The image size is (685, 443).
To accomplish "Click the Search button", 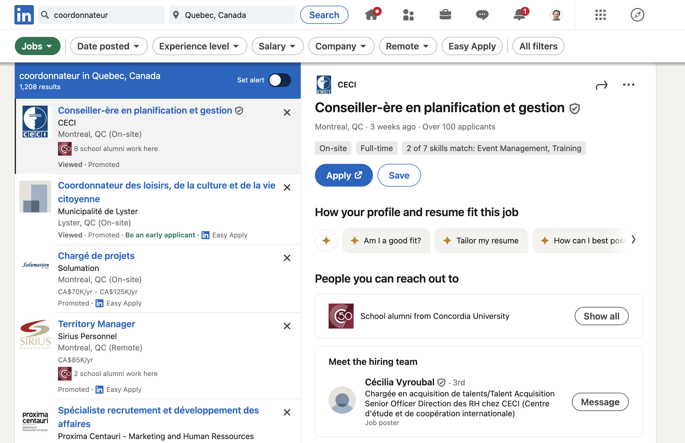I will pyautogui.click(x=324, y=15).
